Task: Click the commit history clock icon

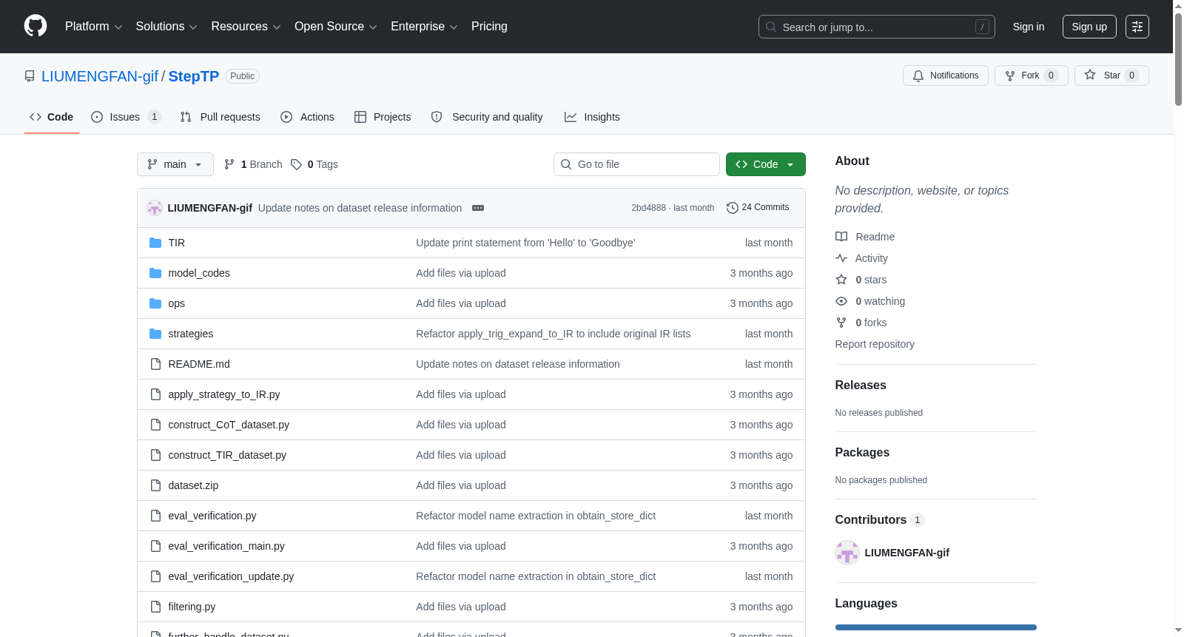Action: coord(733,208)
